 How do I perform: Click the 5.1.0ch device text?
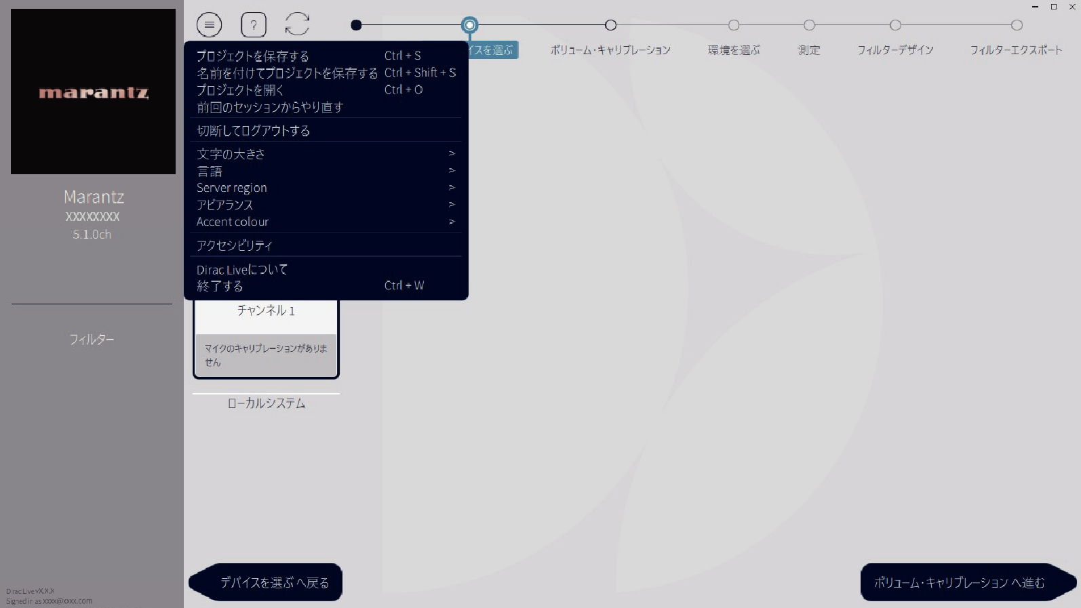coord(92,235)
